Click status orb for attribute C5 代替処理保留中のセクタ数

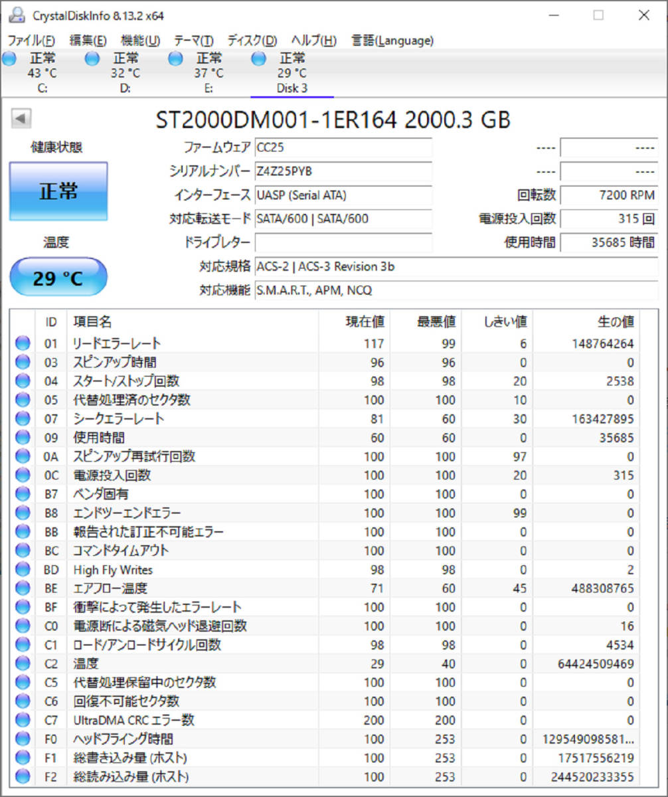click(23, 682)
